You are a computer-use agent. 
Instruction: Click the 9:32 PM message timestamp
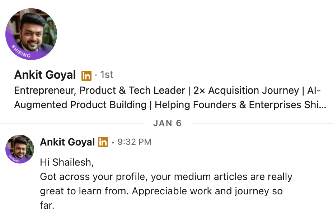pos(135,142)
